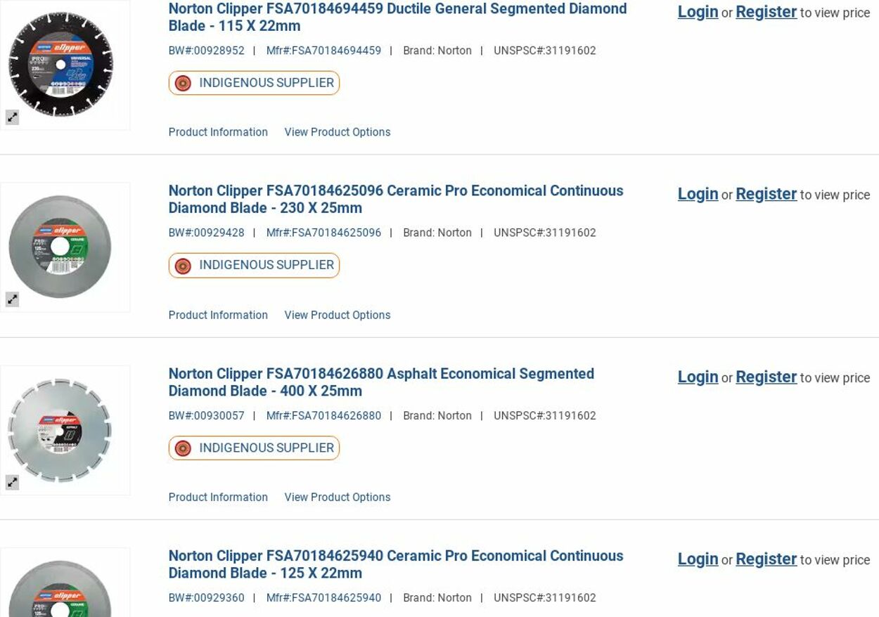
Task: Click Indigenous Supplier badge icon for 230 X 25mm blade
Action: pos(183,266)
